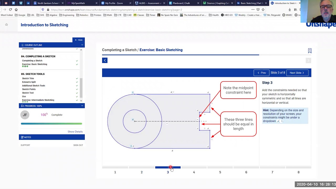
Task: Open the CAD bookmarks folder
Action: tap(127, 15)
